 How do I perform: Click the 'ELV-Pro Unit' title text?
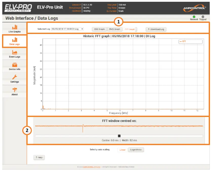click(50, 7)
